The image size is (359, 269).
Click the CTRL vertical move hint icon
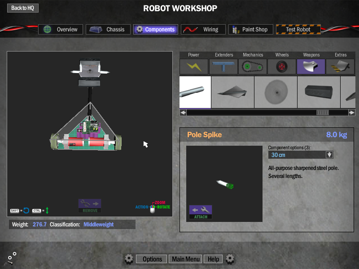click(x=40, y=210)
